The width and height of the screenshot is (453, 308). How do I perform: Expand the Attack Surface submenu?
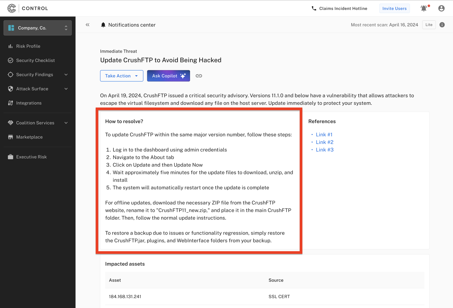click(x=66, y=89)
